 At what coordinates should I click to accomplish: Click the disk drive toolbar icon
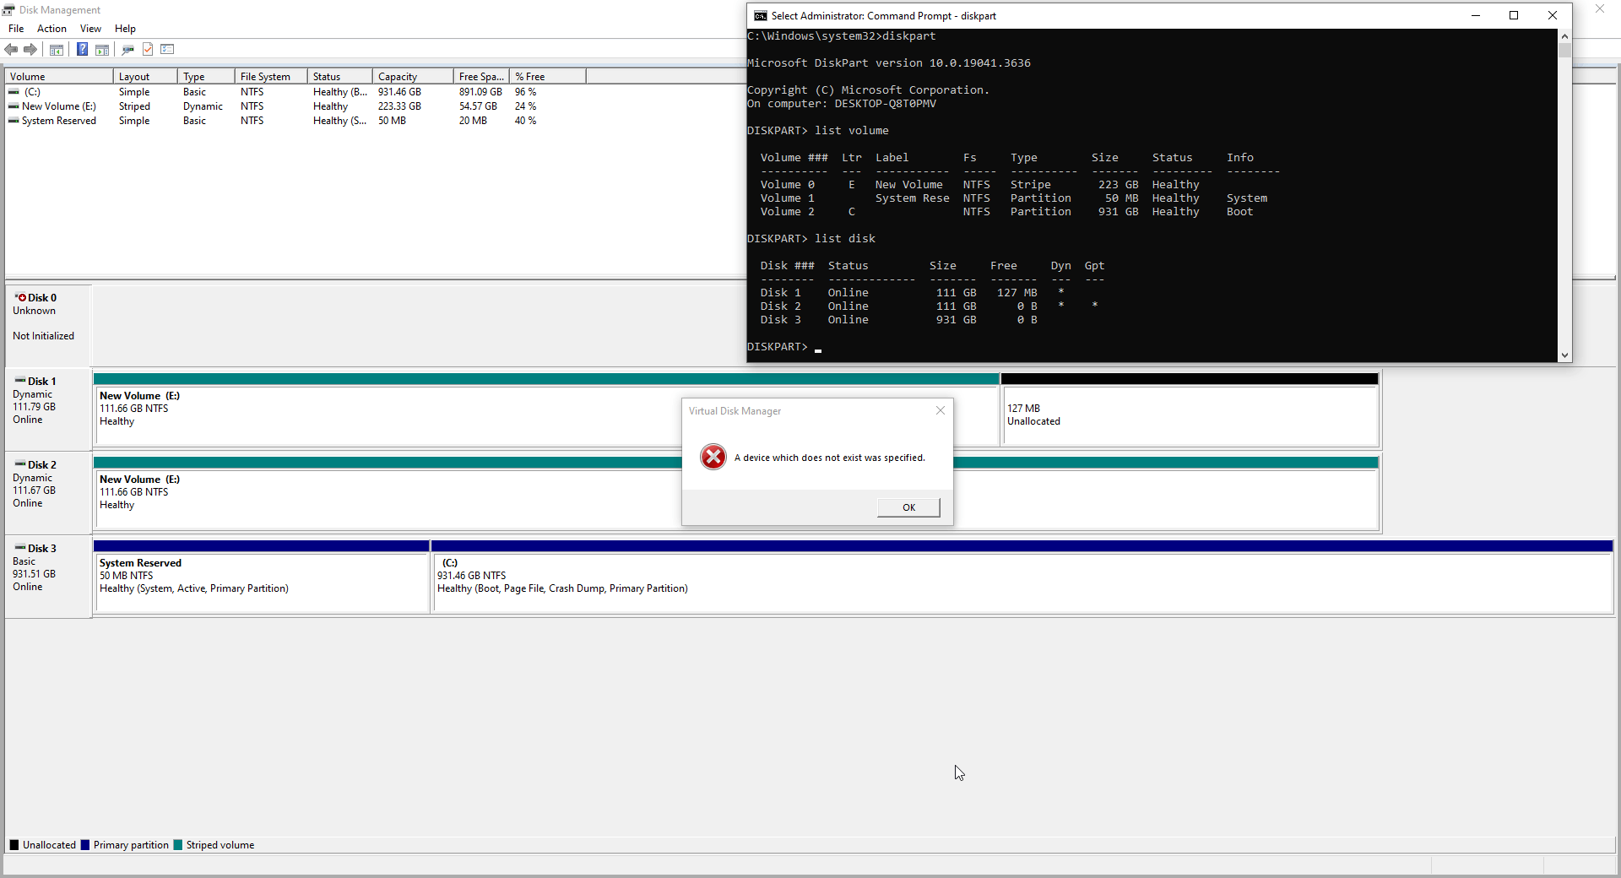click(128, 50)
